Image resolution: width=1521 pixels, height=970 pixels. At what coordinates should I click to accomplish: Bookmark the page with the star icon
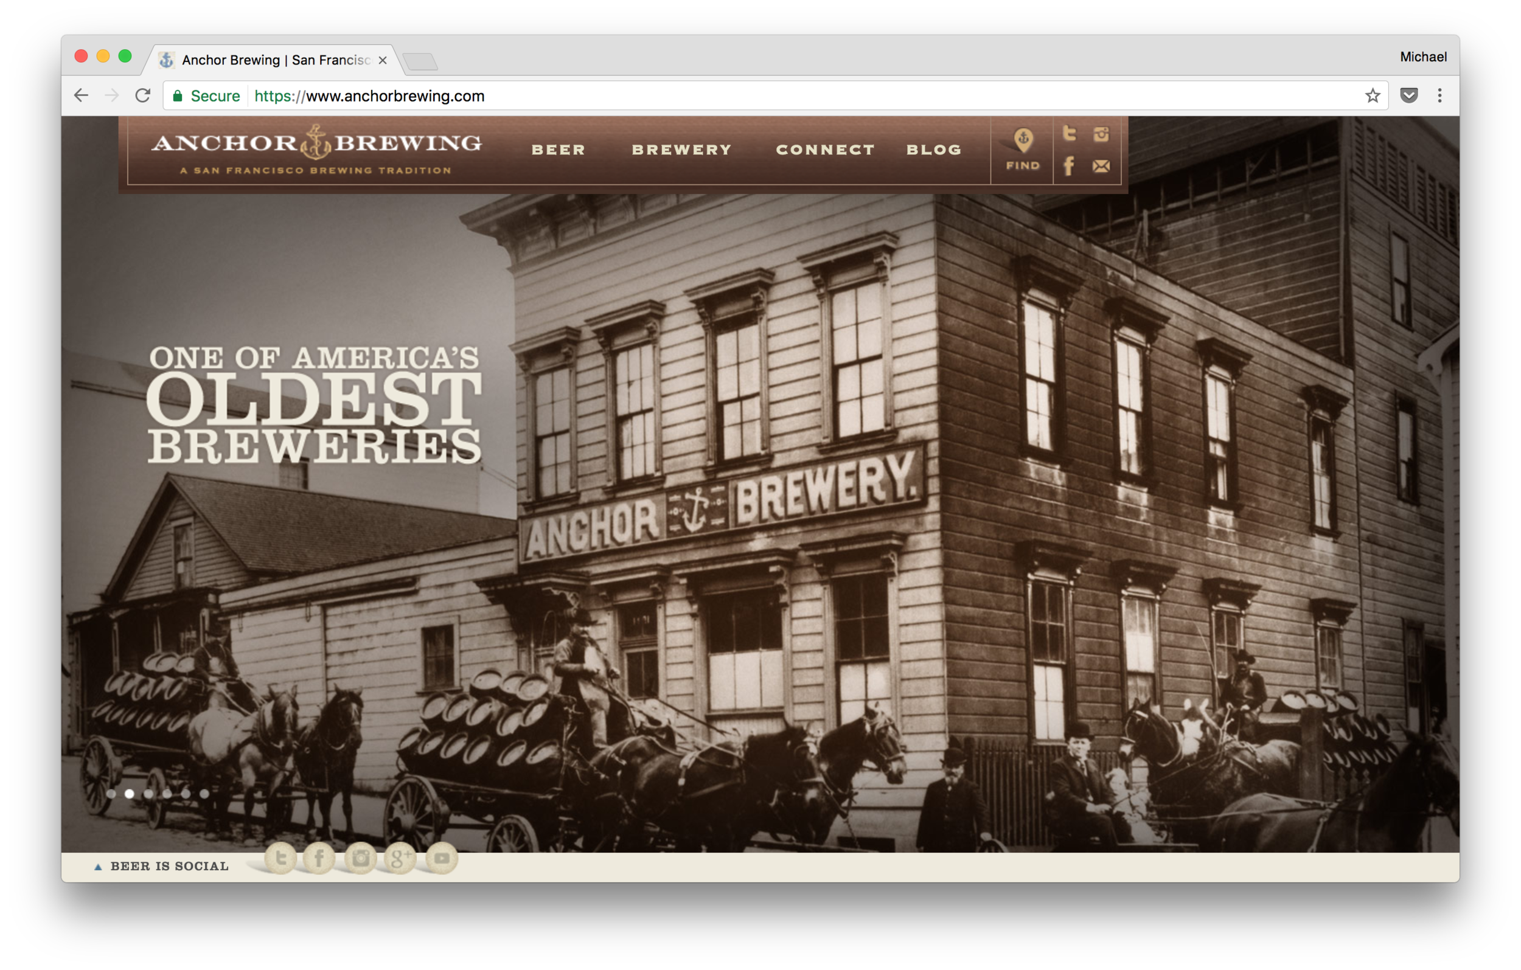coord(1372,95)
